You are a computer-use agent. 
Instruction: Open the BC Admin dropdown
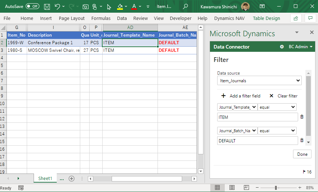pyautogui.click(x=301, y=47)
